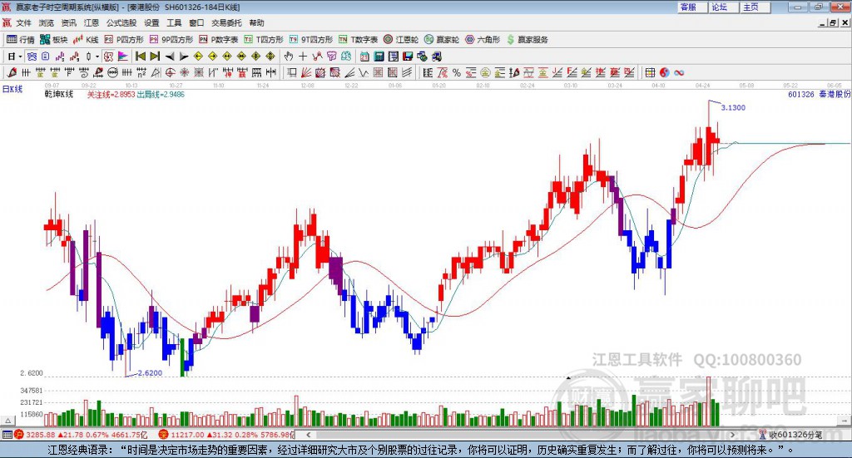Image resolution: width=852 pixels, height=458 pixels.
Task: Open the 9P四方形 tool
Action: [171, 40]
